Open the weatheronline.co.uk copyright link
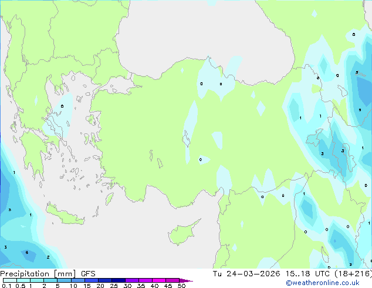 323,283
